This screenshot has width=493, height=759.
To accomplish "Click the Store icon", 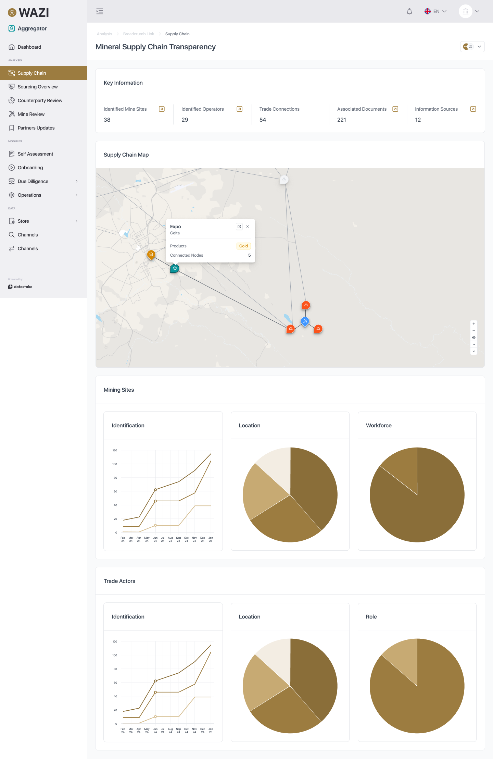I will pyautogui.click(x=12, y=221).
